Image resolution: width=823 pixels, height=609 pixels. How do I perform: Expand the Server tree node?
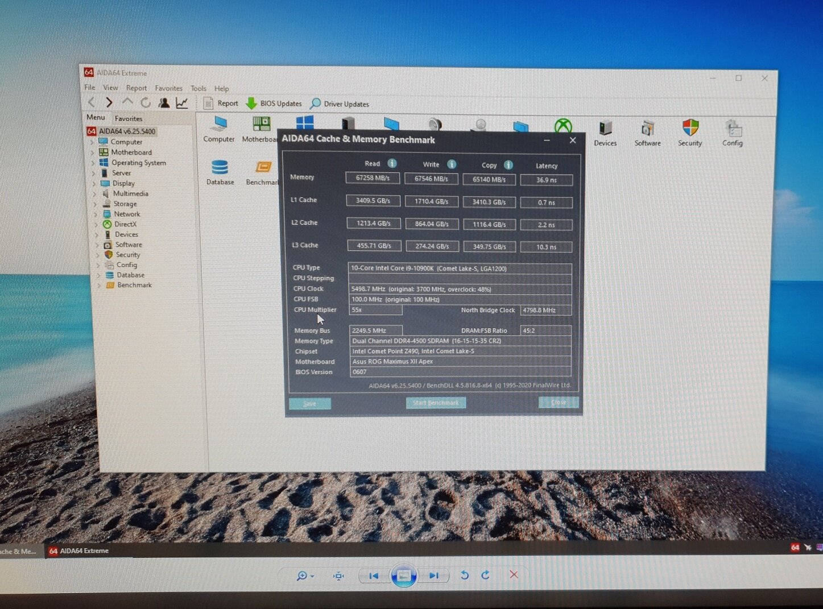click(x=94, y=173)
